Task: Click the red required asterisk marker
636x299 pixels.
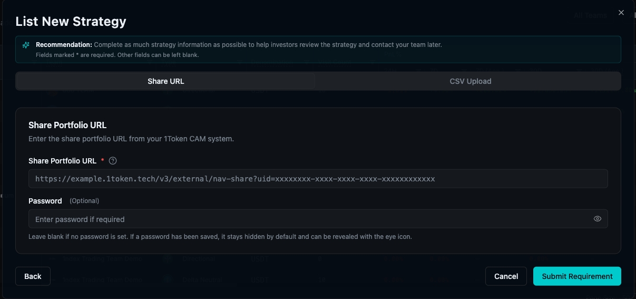Action: (x=102, y=161)
